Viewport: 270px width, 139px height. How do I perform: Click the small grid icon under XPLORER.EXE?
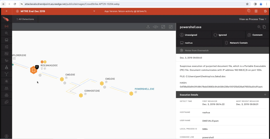[14, 58]
